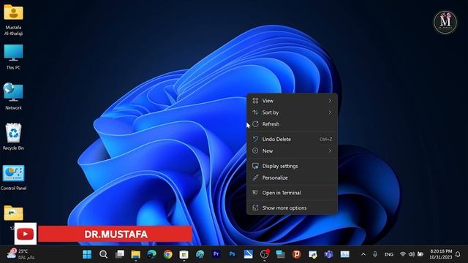Select Show more options entry
Screen dimensions: 468x263
coord(292,207)
